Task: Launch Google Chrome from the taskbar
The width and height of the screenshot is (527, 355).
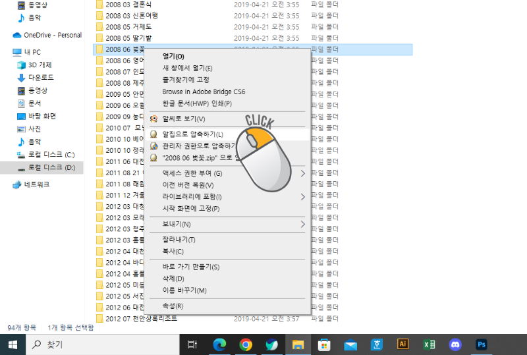Action: tap(246, 344)
